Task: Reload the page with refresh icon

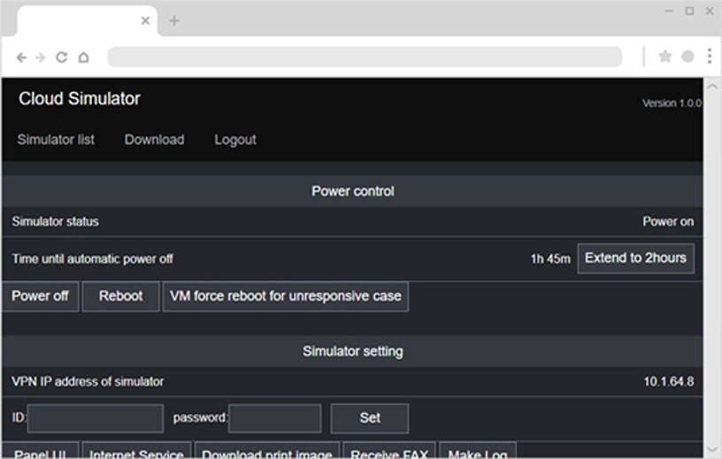Action: coord(61,57)
